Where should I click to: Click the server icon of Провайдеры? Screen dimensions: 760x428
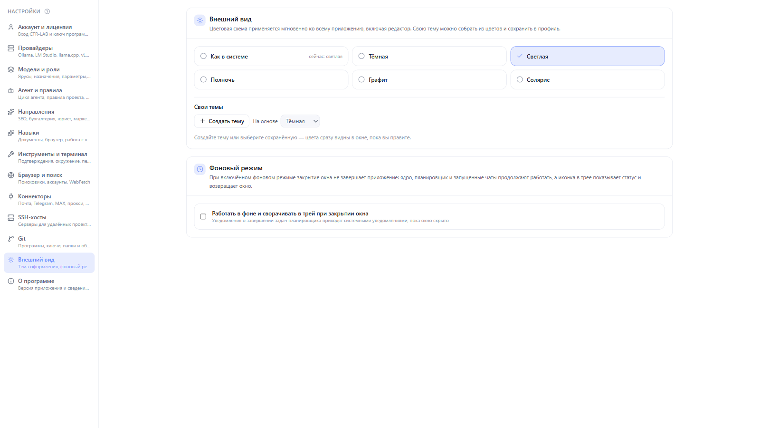click(x=11, y=48)
